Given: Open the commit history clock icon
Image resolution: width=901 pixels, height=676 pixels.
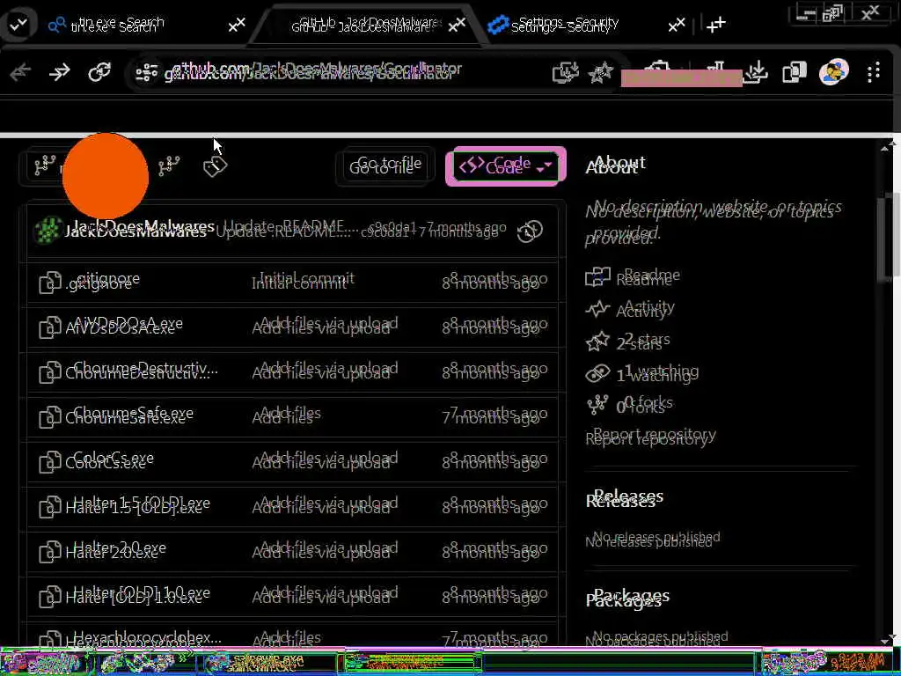Looking at the screenshot, I should (x=530, y=231).
